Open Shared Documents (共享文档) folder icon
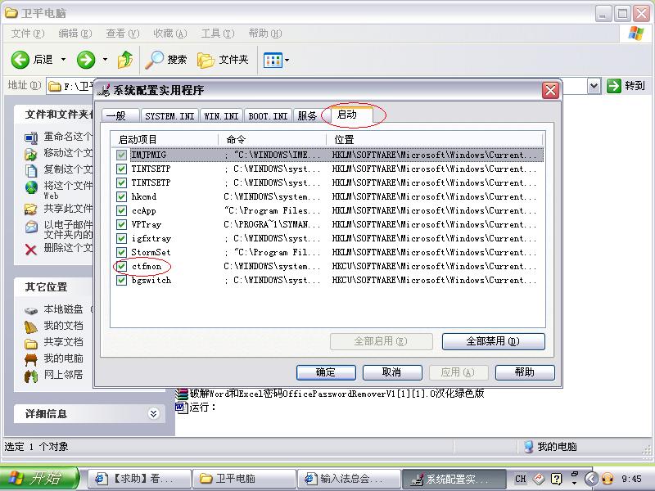This screenshot has height=491, width=655. coord(31,343)
